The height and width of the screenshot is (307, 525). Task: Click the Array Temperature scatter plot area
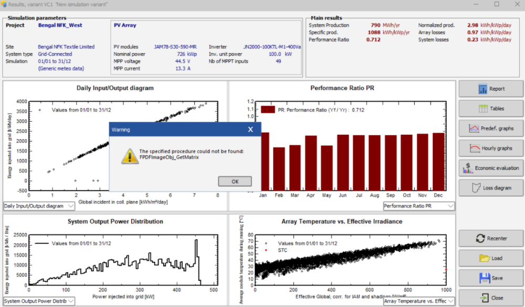tap(350, 262)
